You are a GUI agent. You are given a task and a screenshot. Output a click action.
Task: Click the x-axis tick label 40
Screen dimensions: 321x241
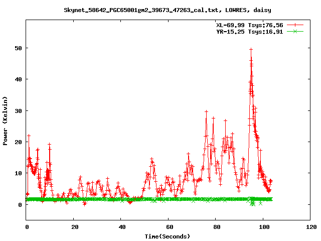[x=122, y=227]
